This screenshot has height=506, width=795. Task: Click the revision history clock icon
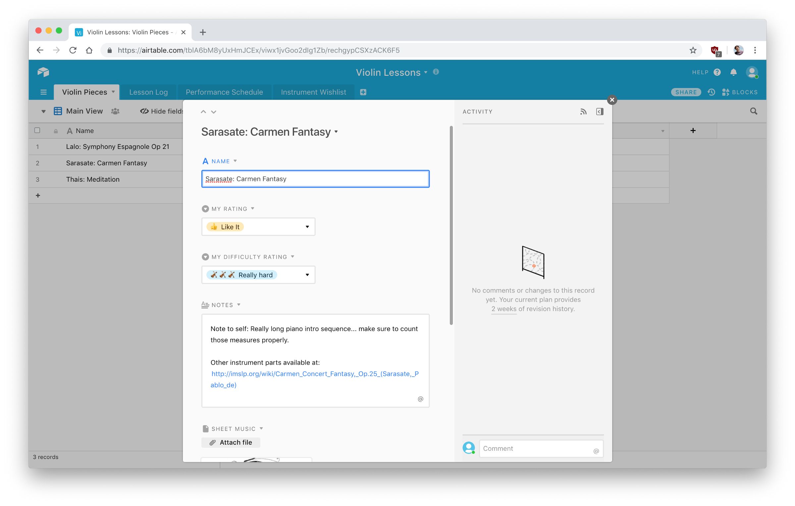click(x=711, y=92)
